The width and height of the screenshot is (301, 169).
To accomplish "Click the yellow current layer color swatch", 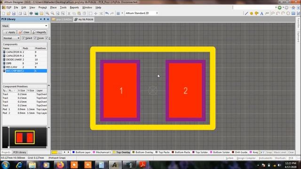I will click(55, 152).
